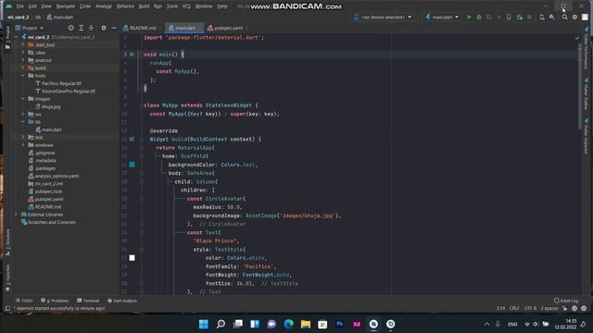Open the Tools menu
The height and width of the screenshot is (333, 593).
172,6
